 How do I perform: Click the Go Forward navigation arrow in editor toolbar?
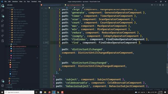tap(157, 5)
